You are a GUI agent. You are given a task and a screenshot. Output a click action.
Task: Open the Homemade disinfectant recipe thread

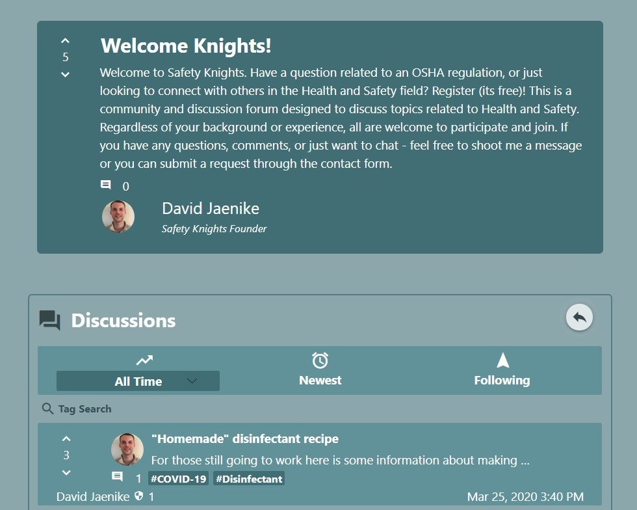click(x=245, y=438)
